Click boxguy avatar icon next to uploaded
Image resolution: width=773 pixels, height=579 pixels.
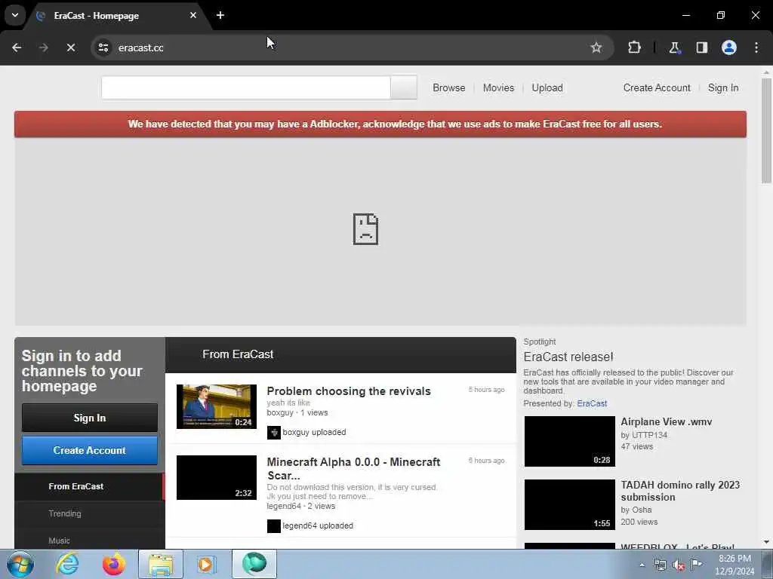tap(273, 432)
